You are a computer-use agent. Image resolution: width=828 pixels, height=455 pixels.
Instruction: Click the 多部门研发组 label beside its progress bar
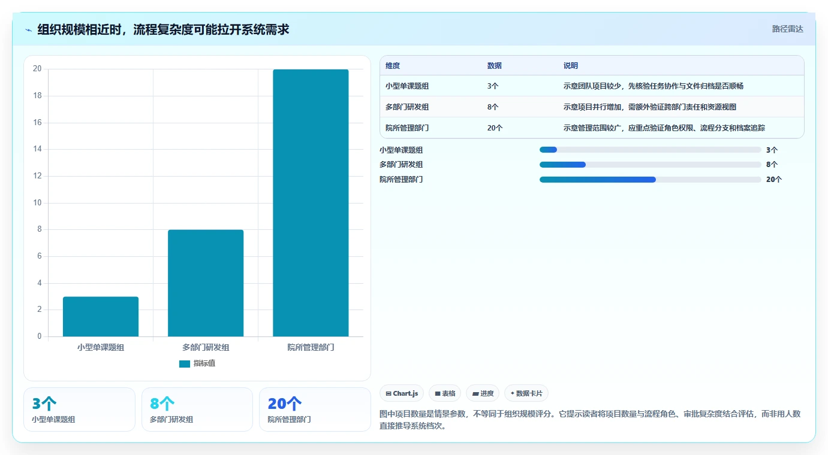click(x=401, y=165)
